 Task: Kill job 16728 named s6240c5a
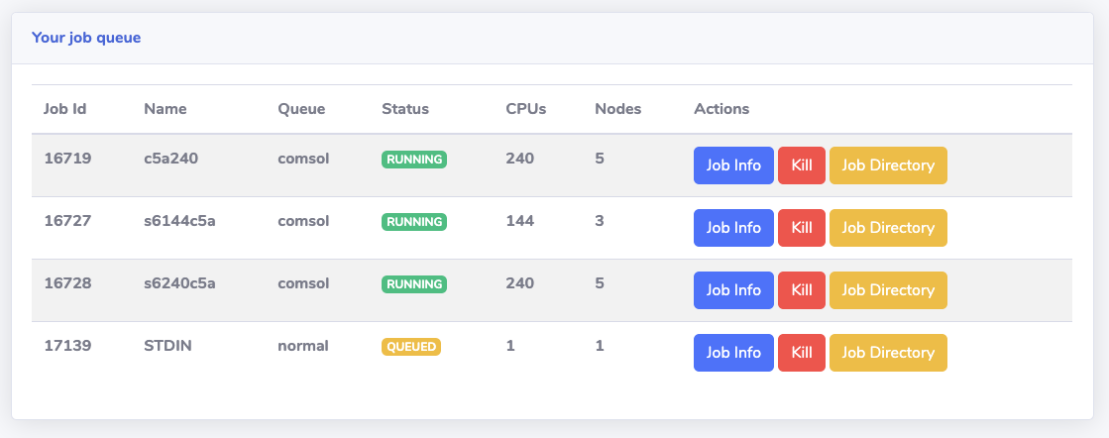[802, 290]
